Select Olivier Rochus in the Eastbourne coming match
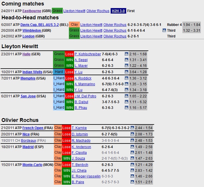The height and width of the screenshot is (187, 204). [x=98, y=11]
